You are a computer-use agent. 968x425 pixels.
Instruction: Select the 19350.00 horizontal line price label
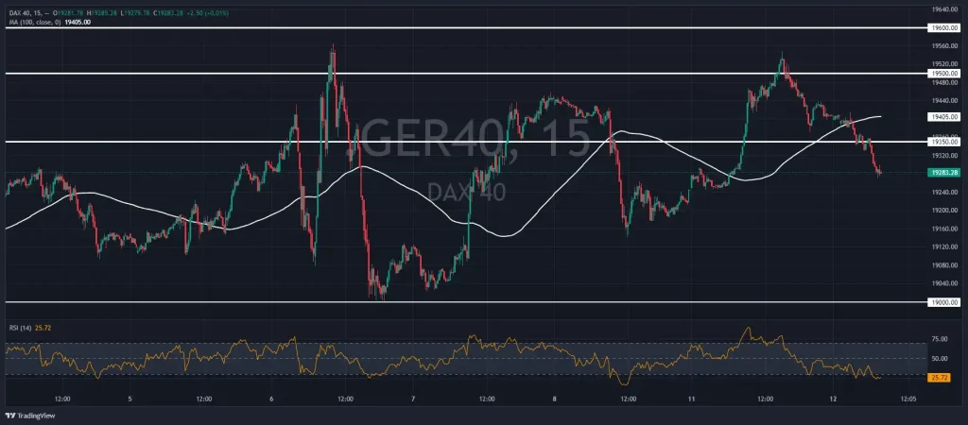coord(945,142)
